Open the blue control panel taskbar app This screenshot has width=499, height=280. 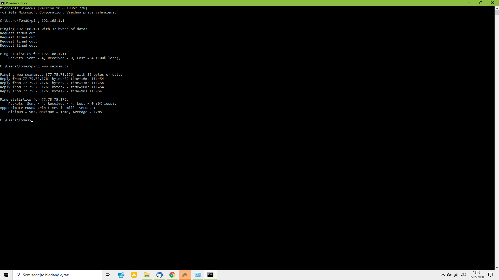point(198,275)
